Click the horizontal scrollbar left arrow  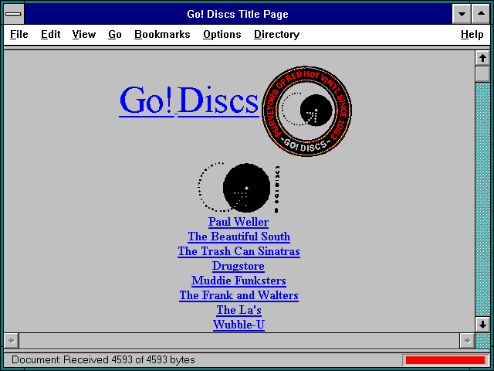click(12, 341)
